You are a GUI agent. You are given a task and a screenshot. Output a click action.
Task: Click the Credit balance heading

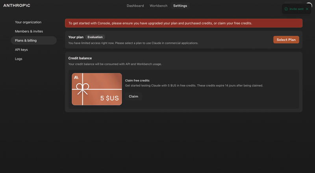pos(80,58)
